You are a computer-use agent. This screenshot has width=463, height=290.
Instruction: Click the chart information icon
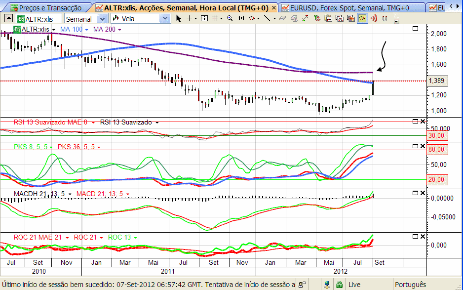pyautogui.click(x=204, y=19)
